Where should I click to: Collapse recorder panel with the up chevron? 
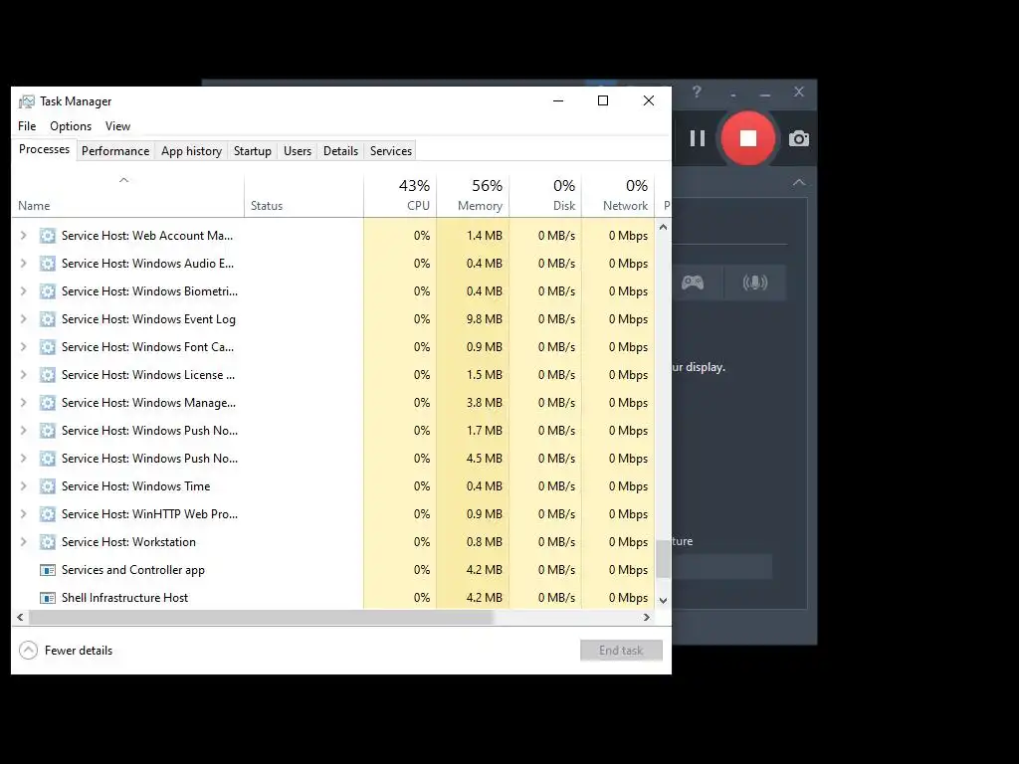799,183
